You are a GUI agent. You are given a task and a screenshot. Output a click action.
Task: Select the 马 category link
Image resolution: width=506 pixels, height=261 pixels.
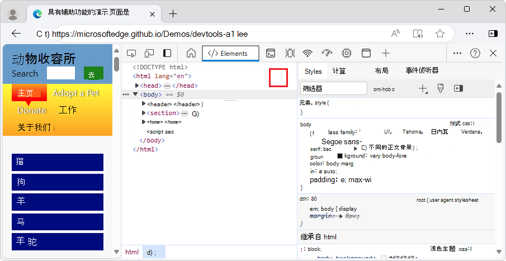pos(58,222)
